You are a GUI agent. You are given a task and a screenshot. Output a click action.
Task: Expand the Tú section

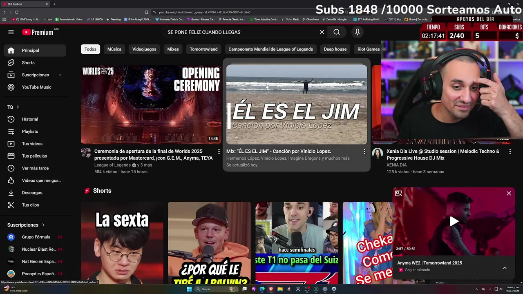click(13, 107)
